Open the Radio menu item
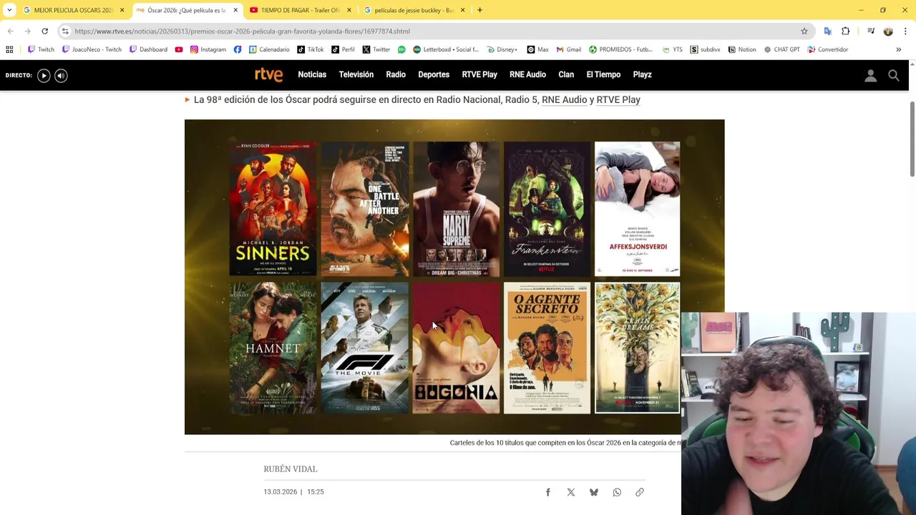This screenshot has height=515, width=916. pos(396,74)
